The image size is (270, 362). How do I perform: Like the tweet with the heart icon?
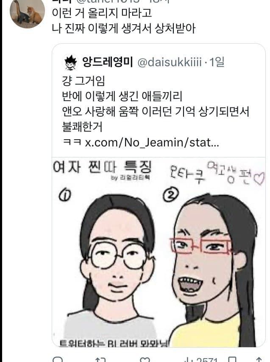point(145,360)
